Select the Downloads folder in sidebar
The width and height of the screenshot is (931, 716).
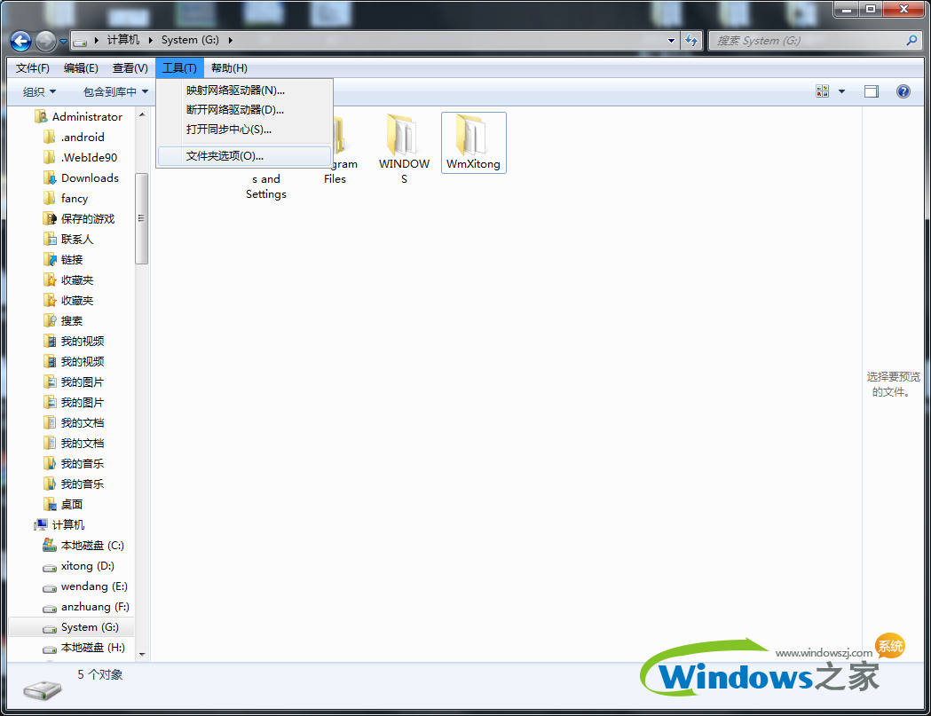point(89,177)
